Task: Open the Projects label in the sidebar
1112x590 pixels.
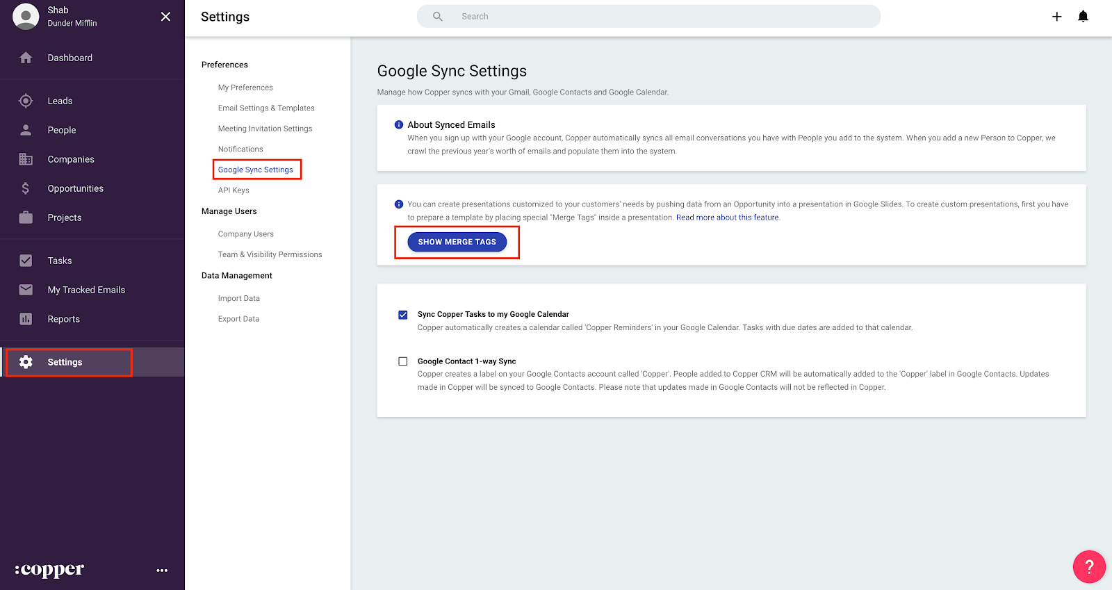Action: click(x=65, y=218)
